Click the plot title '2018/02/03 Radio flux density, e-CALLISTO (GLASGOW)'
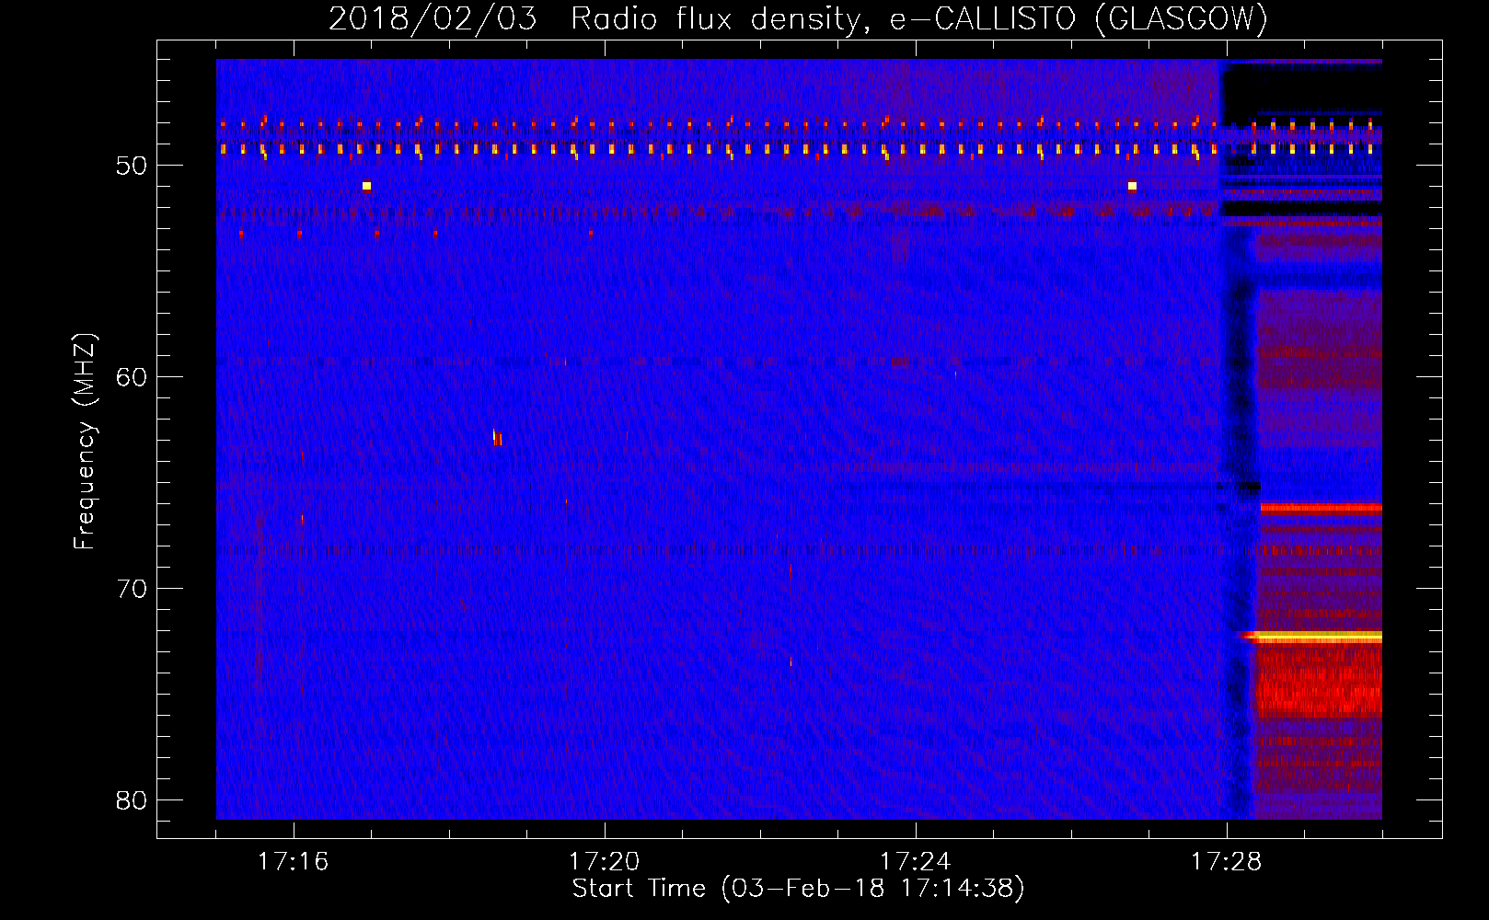 coord(798,18)
